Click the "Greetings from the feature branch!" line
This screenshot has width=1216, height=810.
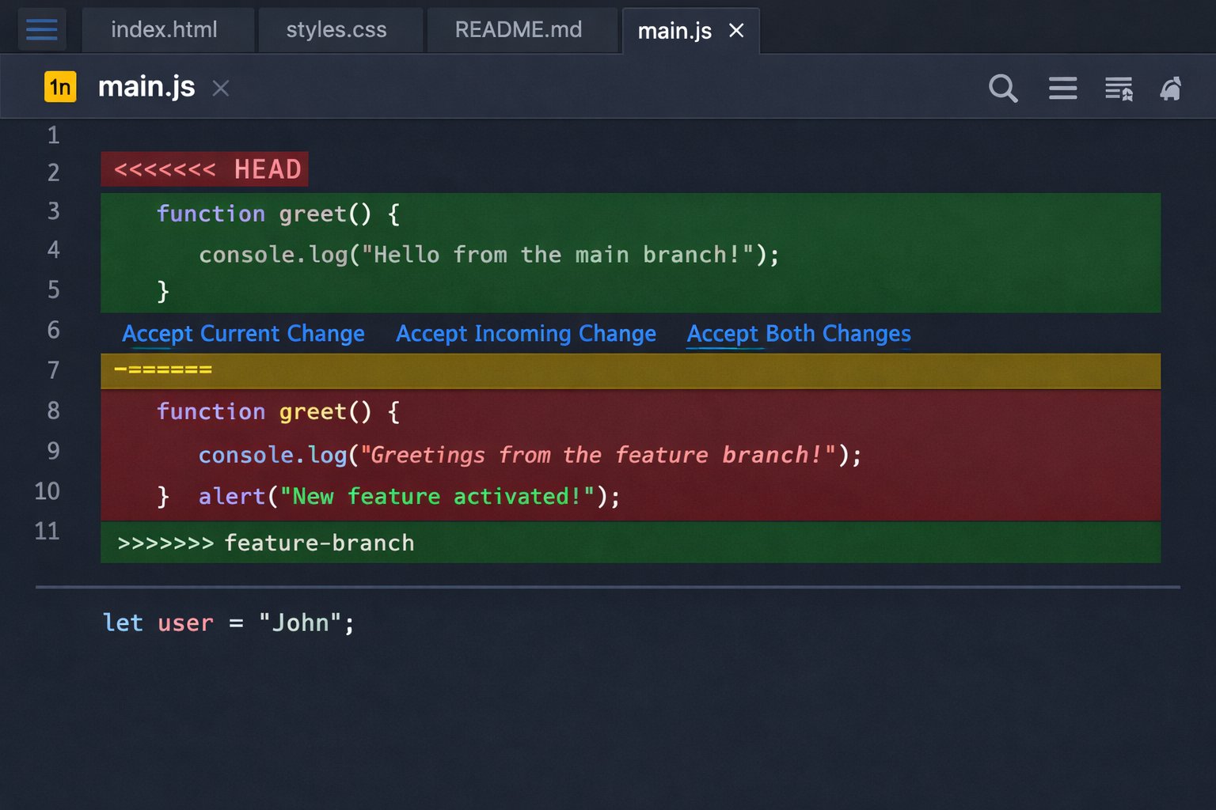pyautogui.click(x=530, y=455)
